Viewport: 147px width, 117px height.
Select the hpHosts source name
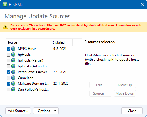pos(24,55)
